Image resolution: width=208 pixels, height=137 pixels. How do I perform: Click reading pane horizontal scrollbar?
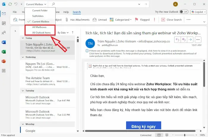pos(140,131)
